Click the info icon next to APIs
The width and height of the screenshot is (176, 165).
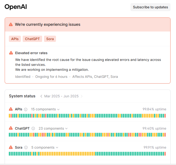pos(26,109)
